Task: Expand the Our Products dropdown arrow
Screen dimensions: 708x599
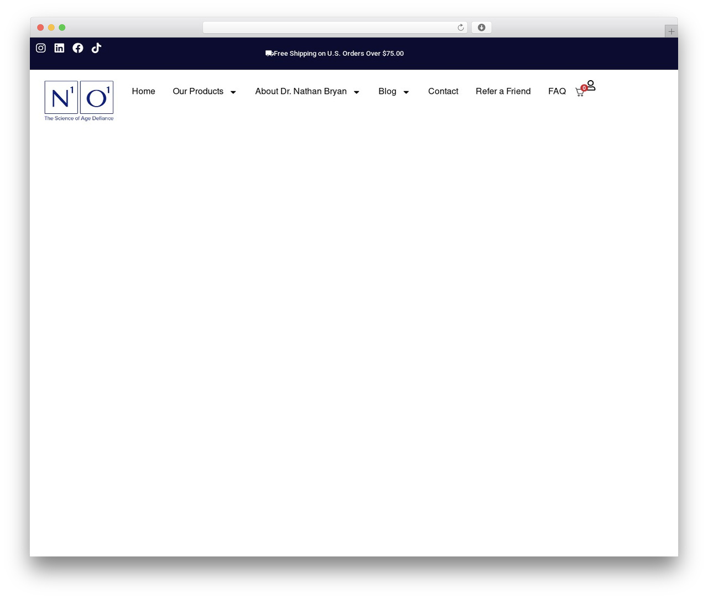Action: coord(233,92)
